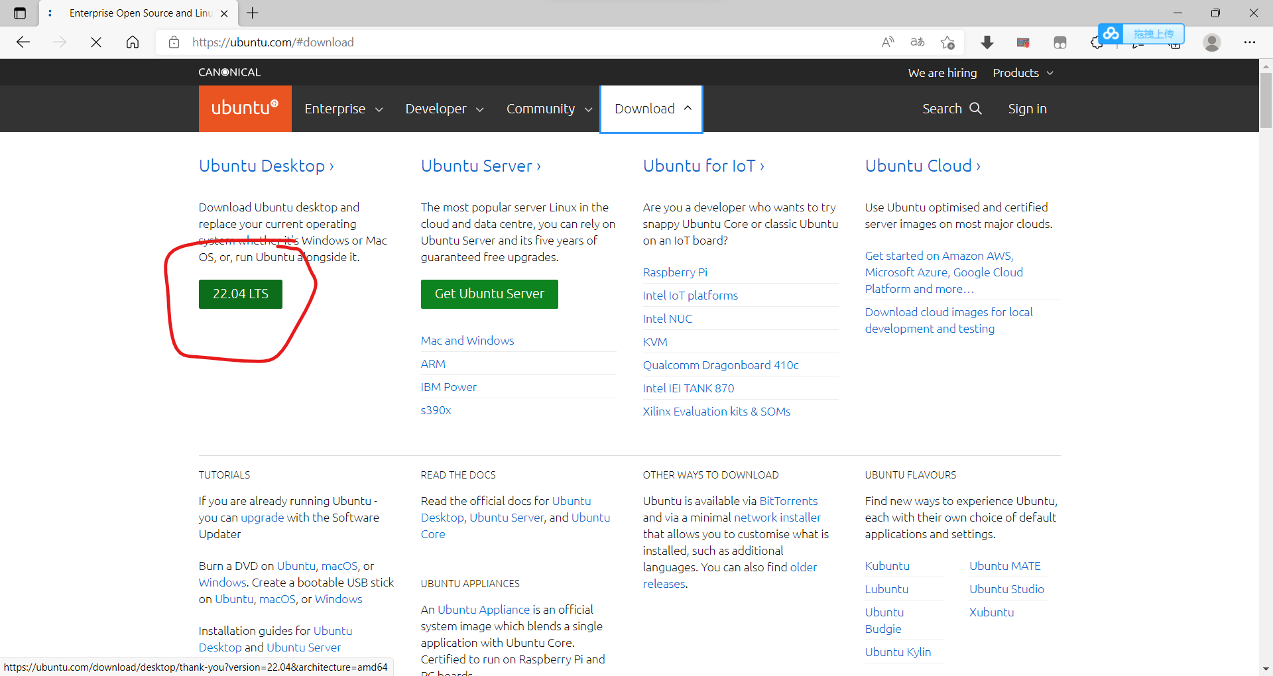The height and width of the screenshot is (676, 1273).
Task: Open the Ubuntu for IoT heading link
Action: [x=703, y=166]
